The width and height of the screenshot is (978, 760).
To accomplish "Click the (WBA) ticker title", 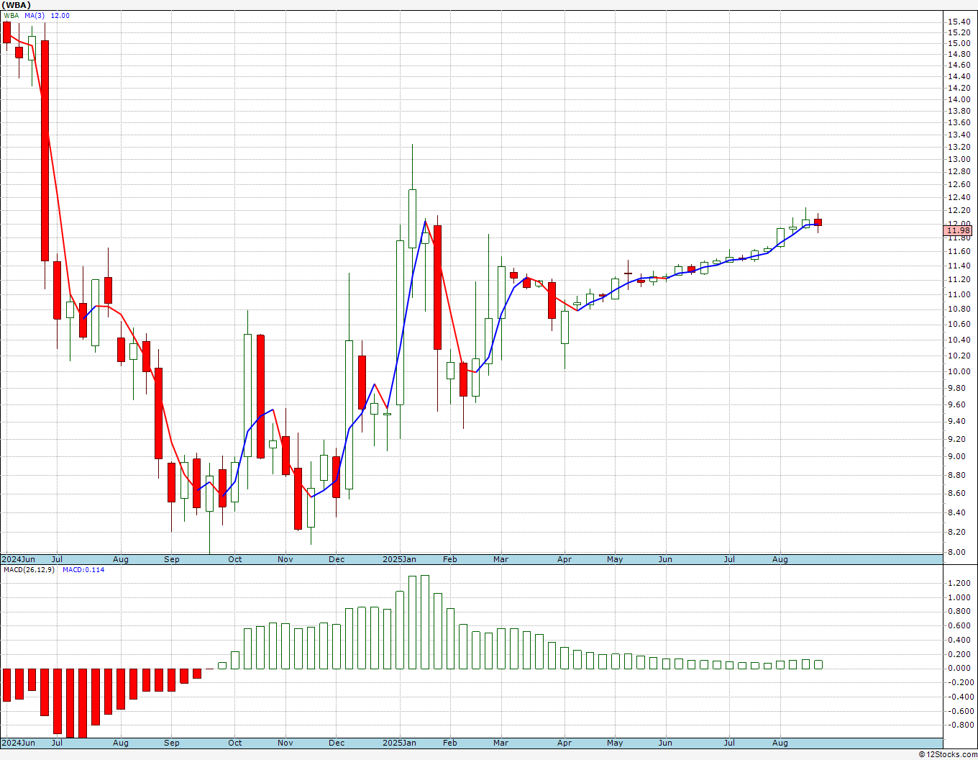I will click(16, 5).
